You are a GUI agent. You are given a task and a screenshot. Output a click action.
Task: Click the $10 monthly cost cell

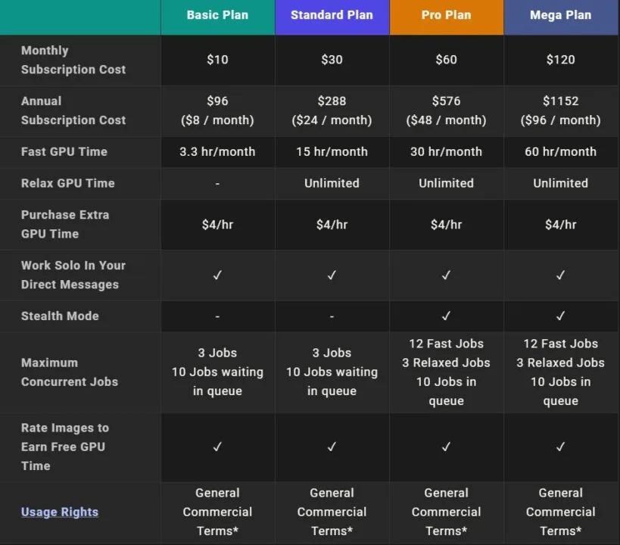pyautogui.click(x=217, y=60)
